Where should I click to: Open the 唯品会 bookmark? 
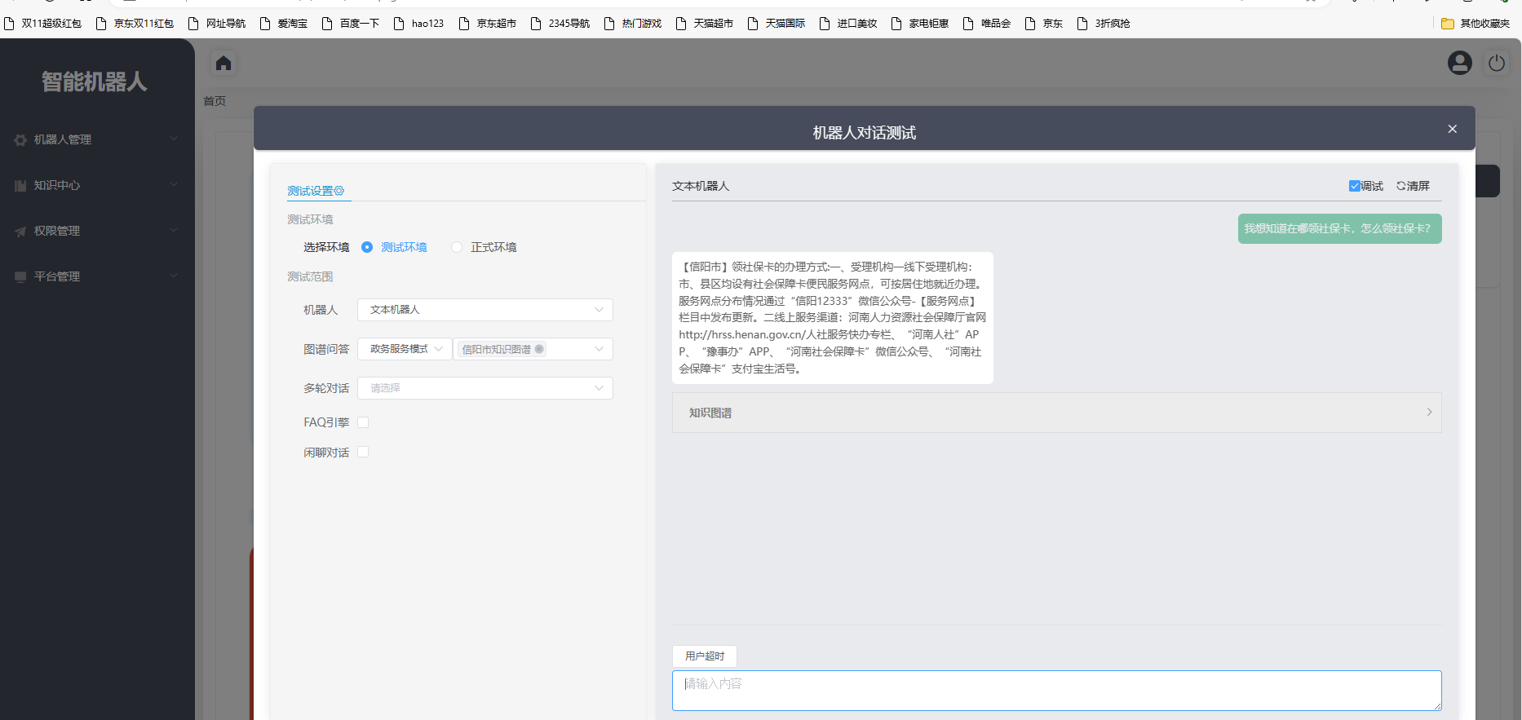coord(987,24)
